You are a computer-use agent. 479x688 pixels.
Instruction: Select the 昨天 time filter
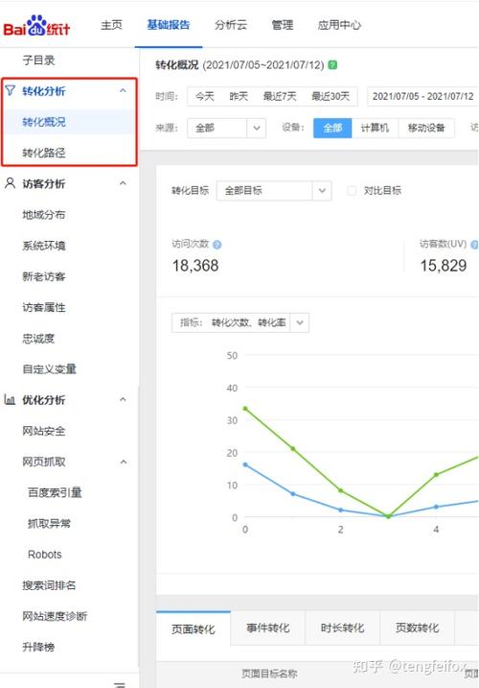point(239,96)
